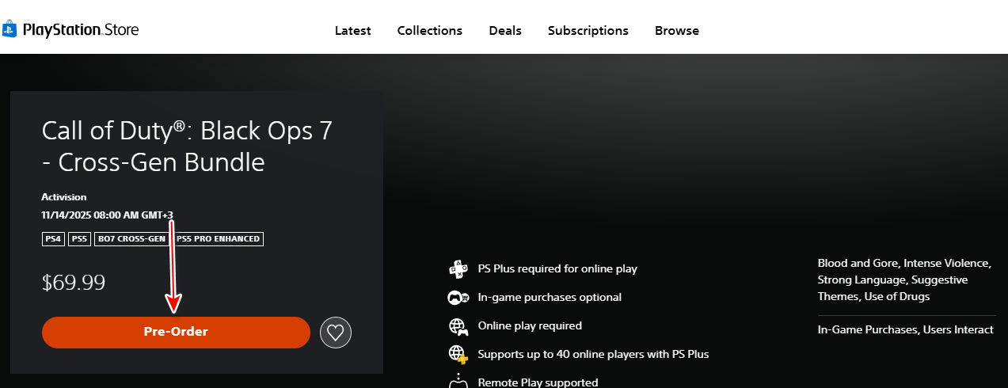Select the BO7 CROSS-GEN tag

(131, 238)
